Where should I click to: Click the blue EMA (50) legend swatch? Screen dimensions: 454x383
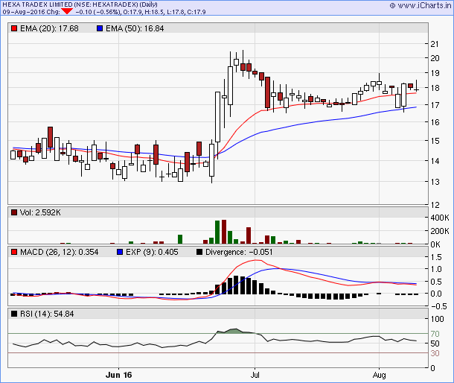(x=100, y=28)
